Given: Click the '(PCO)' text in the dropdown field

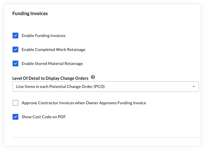Looking at the screenshot, I should tap(99, 87).
